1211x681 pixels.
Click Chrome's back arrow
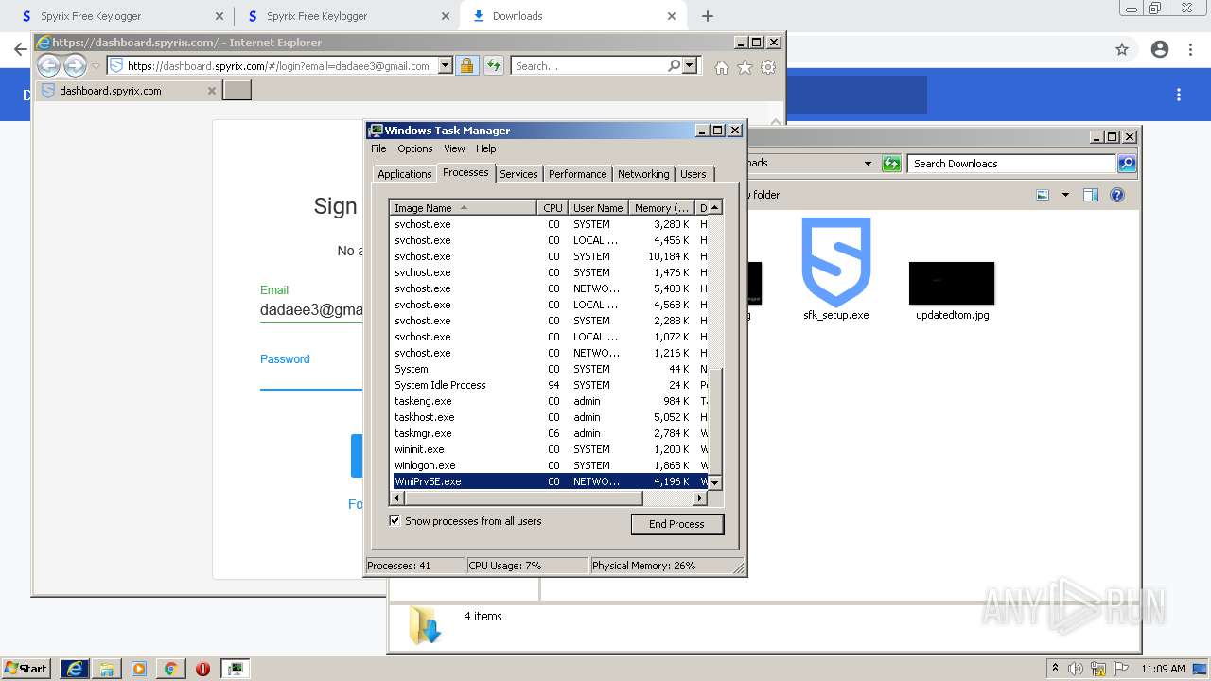click(20, 49)
